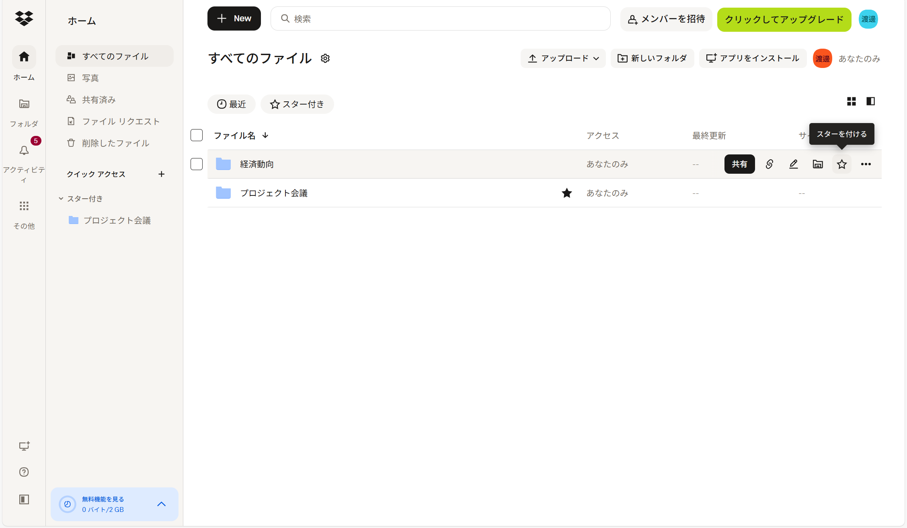The height and width of the screenshot is (528, 907).
Task: Open the アップロード dropdown
Action: click(x=563, y=58)
